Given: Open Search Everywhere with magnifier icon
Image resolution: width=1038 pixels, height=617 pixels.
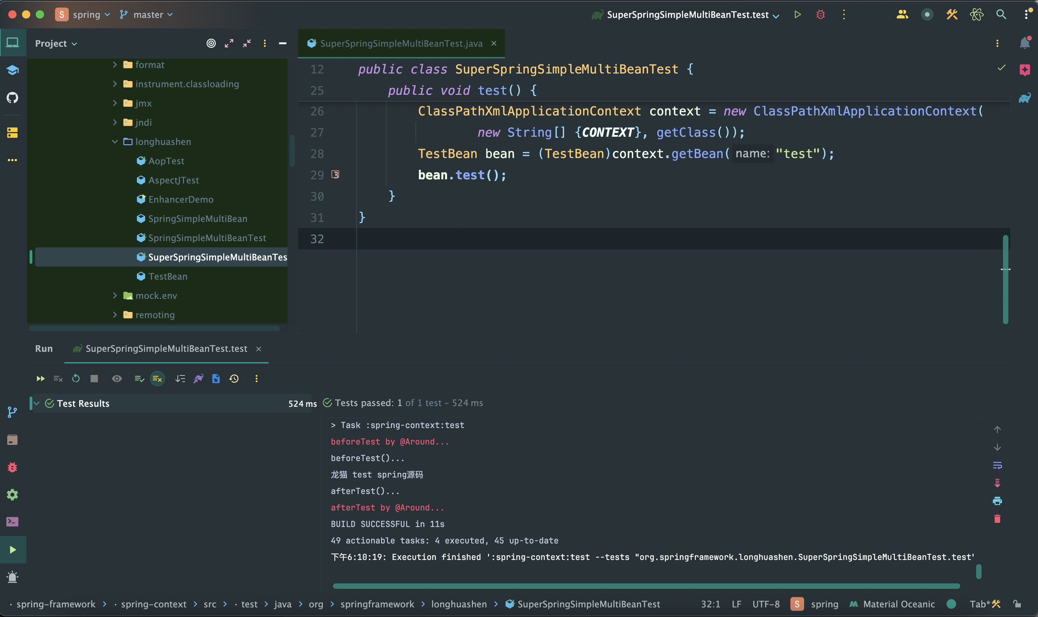Looking at the screenshot, I should [x=1002, y=14].
